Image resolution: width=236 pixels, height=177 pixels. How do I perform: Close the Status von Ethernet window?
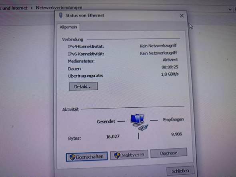[x=182, y=16]
